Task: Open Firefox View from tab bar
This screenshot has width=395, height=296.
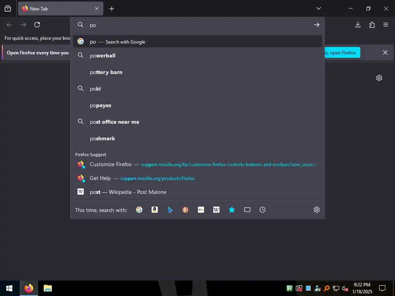Action: (x=8, y=8)
